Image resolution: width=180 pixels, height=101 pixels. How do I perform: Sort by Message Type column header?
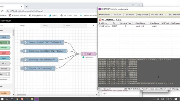126,23
